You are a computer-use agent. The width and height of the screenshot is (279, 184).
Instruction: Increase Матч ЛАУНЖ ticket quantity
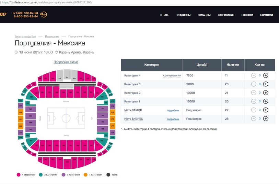click(x=266, y=110)
